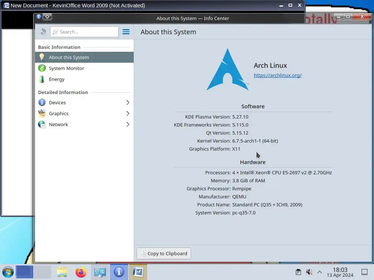Switch to second virtual desktop in pager

tap(42, 272)
